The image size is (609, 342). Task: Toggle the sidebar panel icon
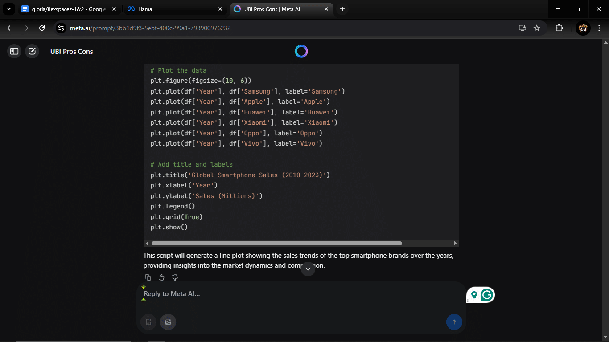click(x=14, y=51)
